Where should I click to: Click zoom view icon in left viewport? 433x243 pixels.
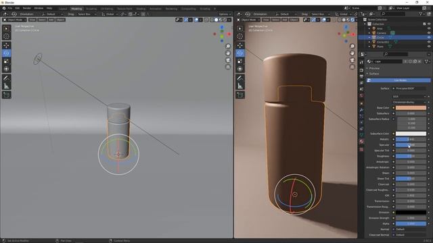pyautogui.click(x=228, y=47)
